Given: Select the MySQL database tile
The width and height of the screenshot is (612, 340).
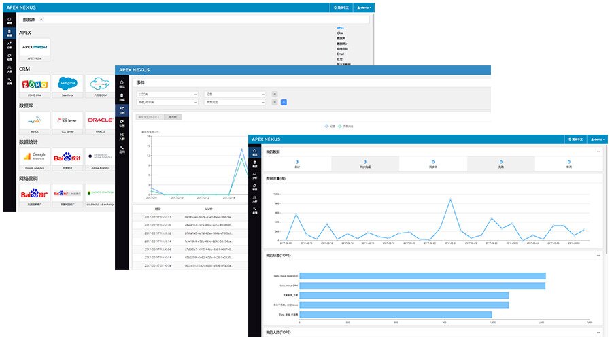Looking at the screenshot, I should pos(35,122).
